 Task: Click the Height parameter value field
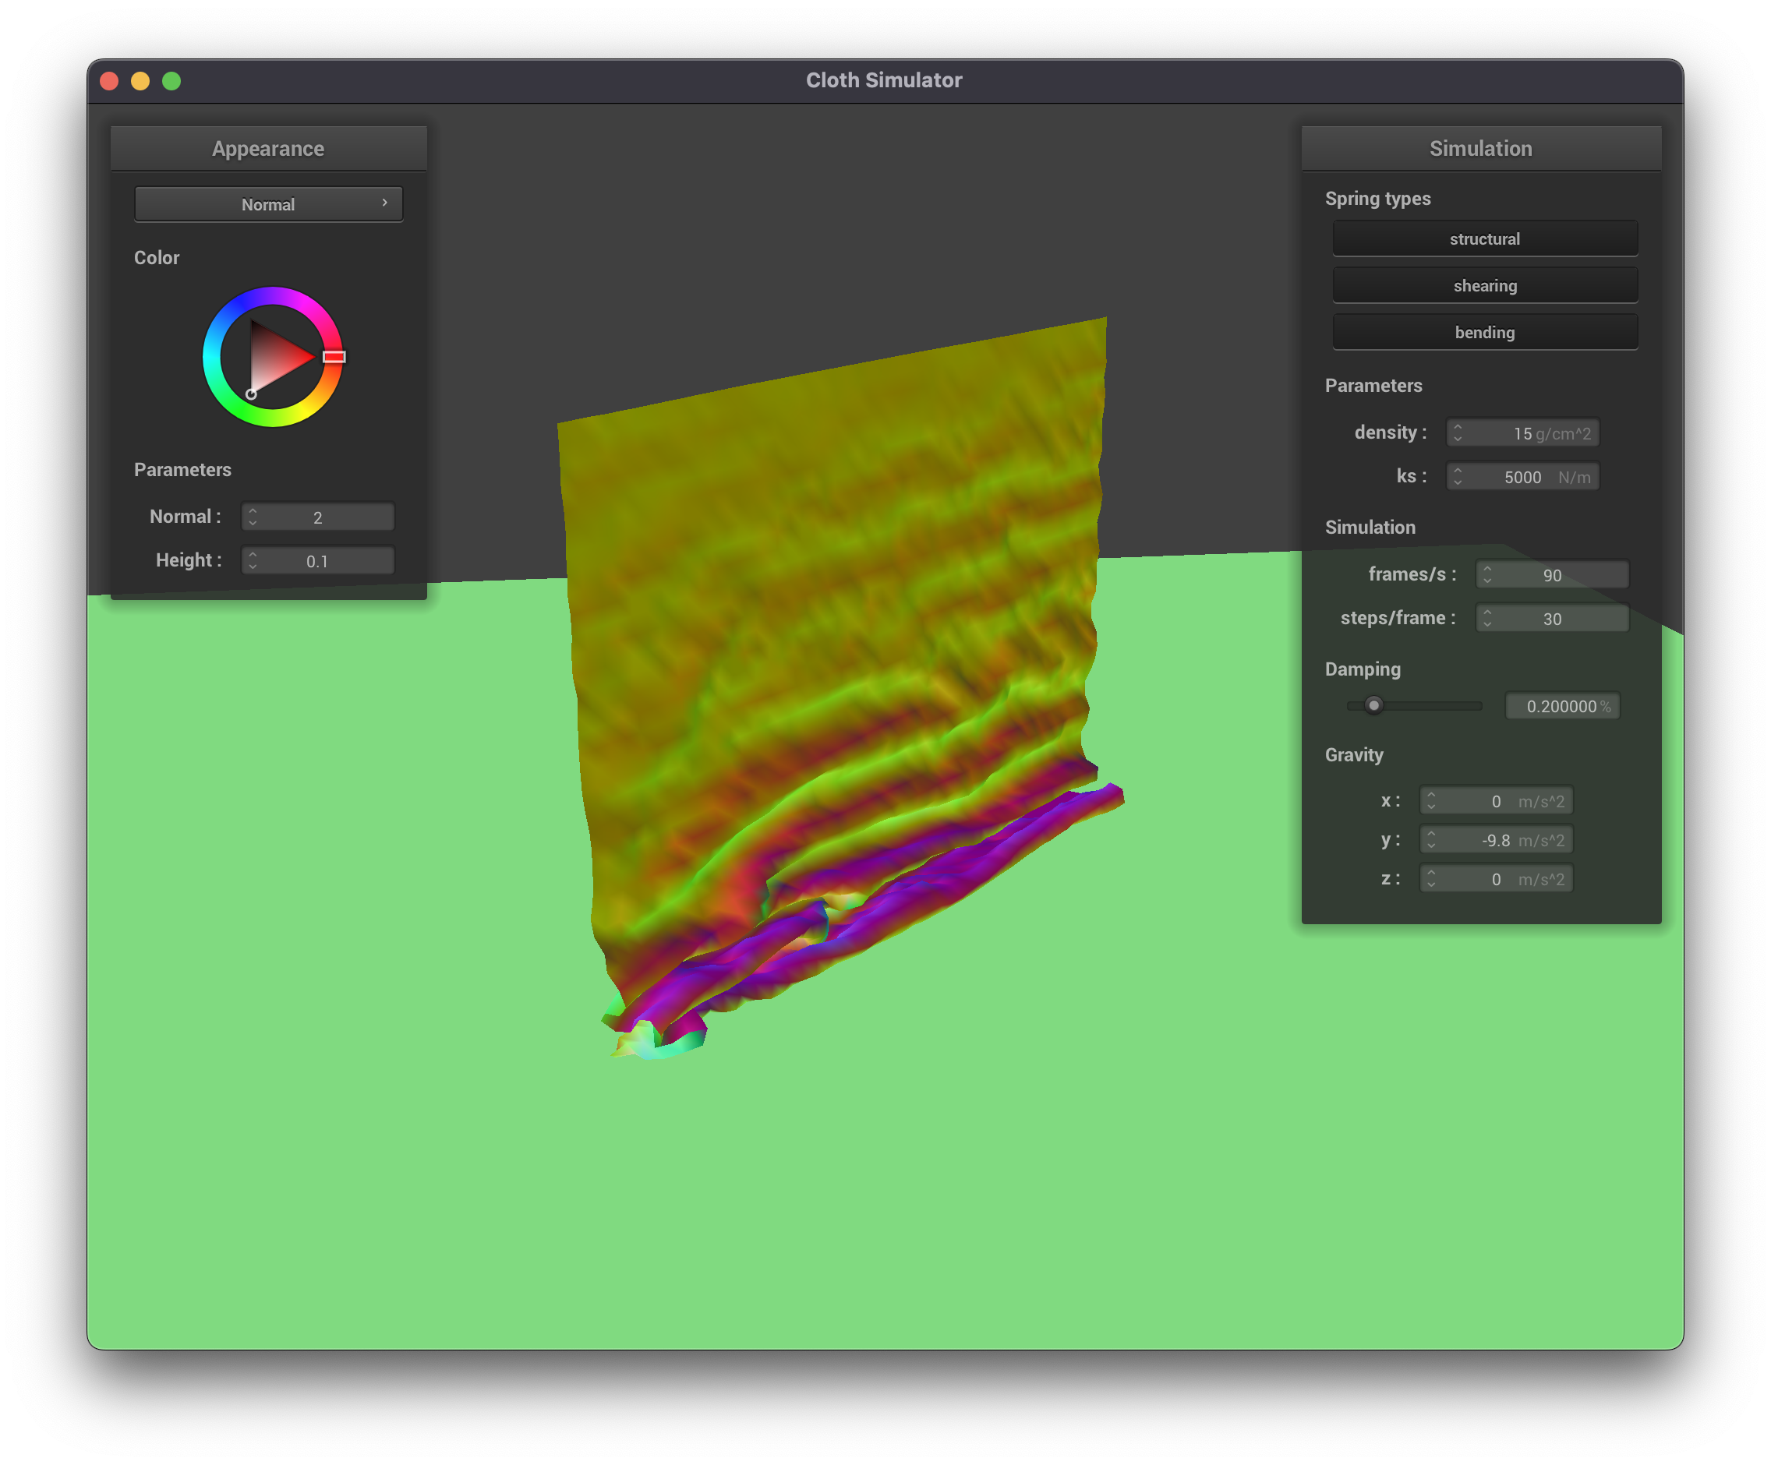coord(318,560)
